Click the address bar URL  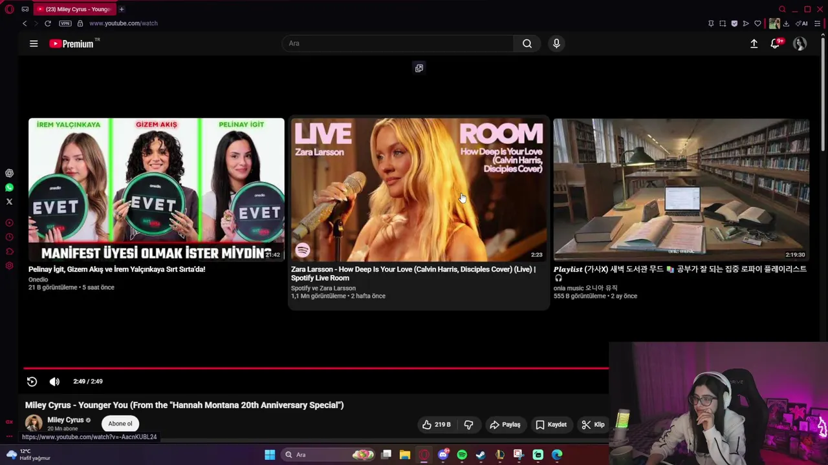click(124, 23)
